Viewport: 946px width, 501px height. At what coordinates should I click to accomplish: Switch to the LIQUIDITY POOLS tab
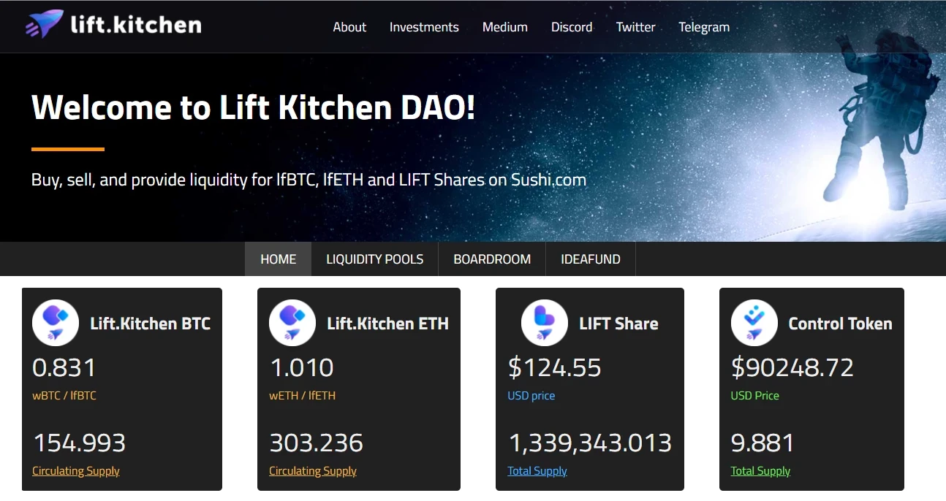point(375,259)
